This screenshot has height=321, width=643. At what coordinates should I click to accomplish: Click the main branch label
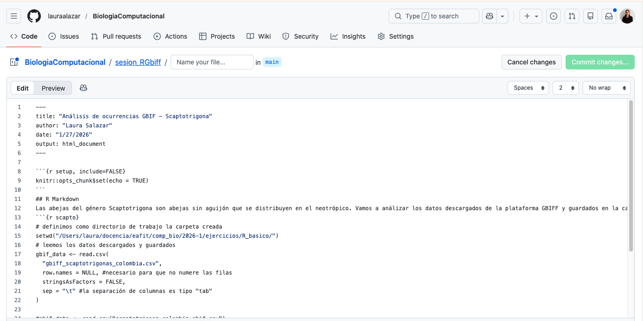tap(272, 62)
